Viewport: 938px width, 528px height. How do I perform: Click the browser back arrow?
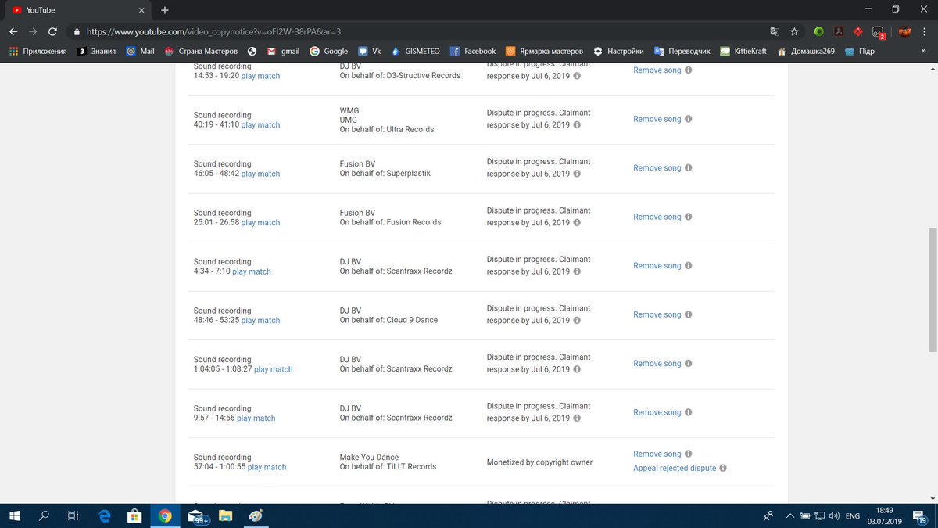pos(13,32)
